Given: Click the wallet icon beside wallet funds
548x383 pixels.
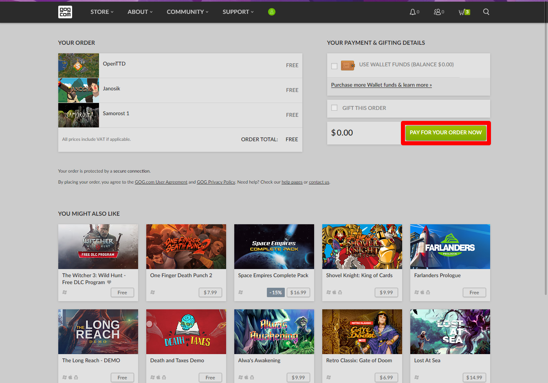Looking at the screenshot, I should point(348,65).
